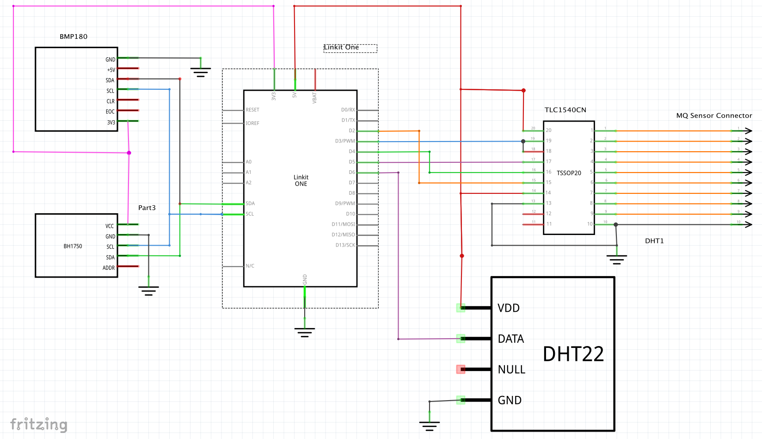The height and width of the screenshot is (439, 762).
Task: Click the Linkit ONE D13/SCK pin
Action: click(368, 246)
